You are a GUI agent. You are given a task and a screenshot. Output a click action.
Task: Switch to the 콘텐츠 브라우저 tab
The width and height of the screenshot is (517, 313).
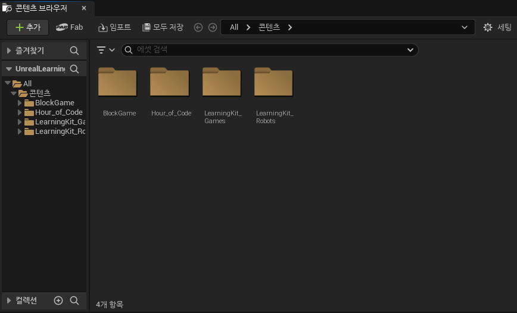coord(41,8)
